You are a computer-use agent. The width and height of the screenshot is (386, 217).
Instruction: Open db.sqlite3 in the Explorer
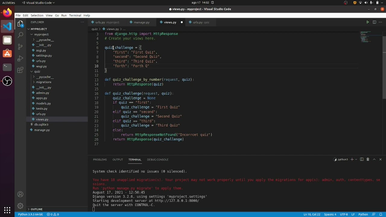click(41, 124)
